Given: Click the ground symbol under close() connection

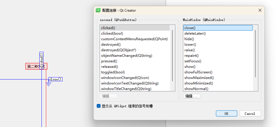Looking at the screenshot, I should pyautogui.click(x=49, y=85).
